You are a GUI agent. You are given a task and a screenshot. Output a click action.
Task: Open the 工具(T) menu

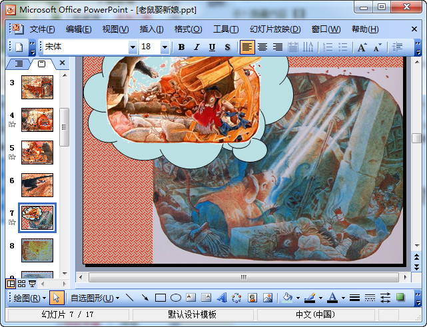(x=226, y=29)
